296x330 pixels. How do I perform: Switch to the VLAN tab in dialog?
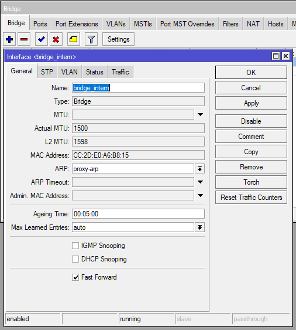click(x=70, y=72)
